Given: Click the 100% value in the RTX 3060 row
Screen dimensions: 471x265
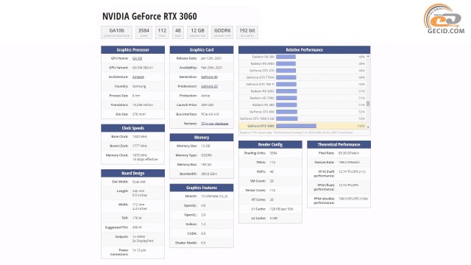Looking at the screenshot, I should [x=361, y=126].
